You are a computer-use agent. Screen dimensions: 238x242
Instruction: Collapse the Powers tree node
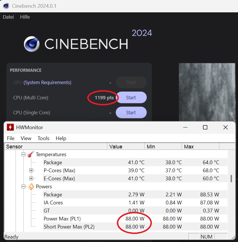(x=23, y=186)
